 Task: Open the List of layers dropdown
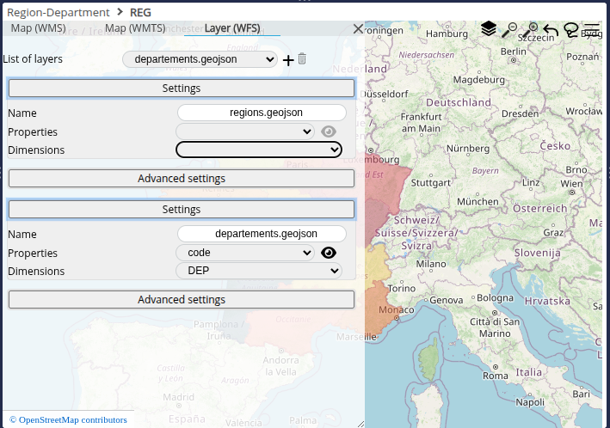point(200,59)
